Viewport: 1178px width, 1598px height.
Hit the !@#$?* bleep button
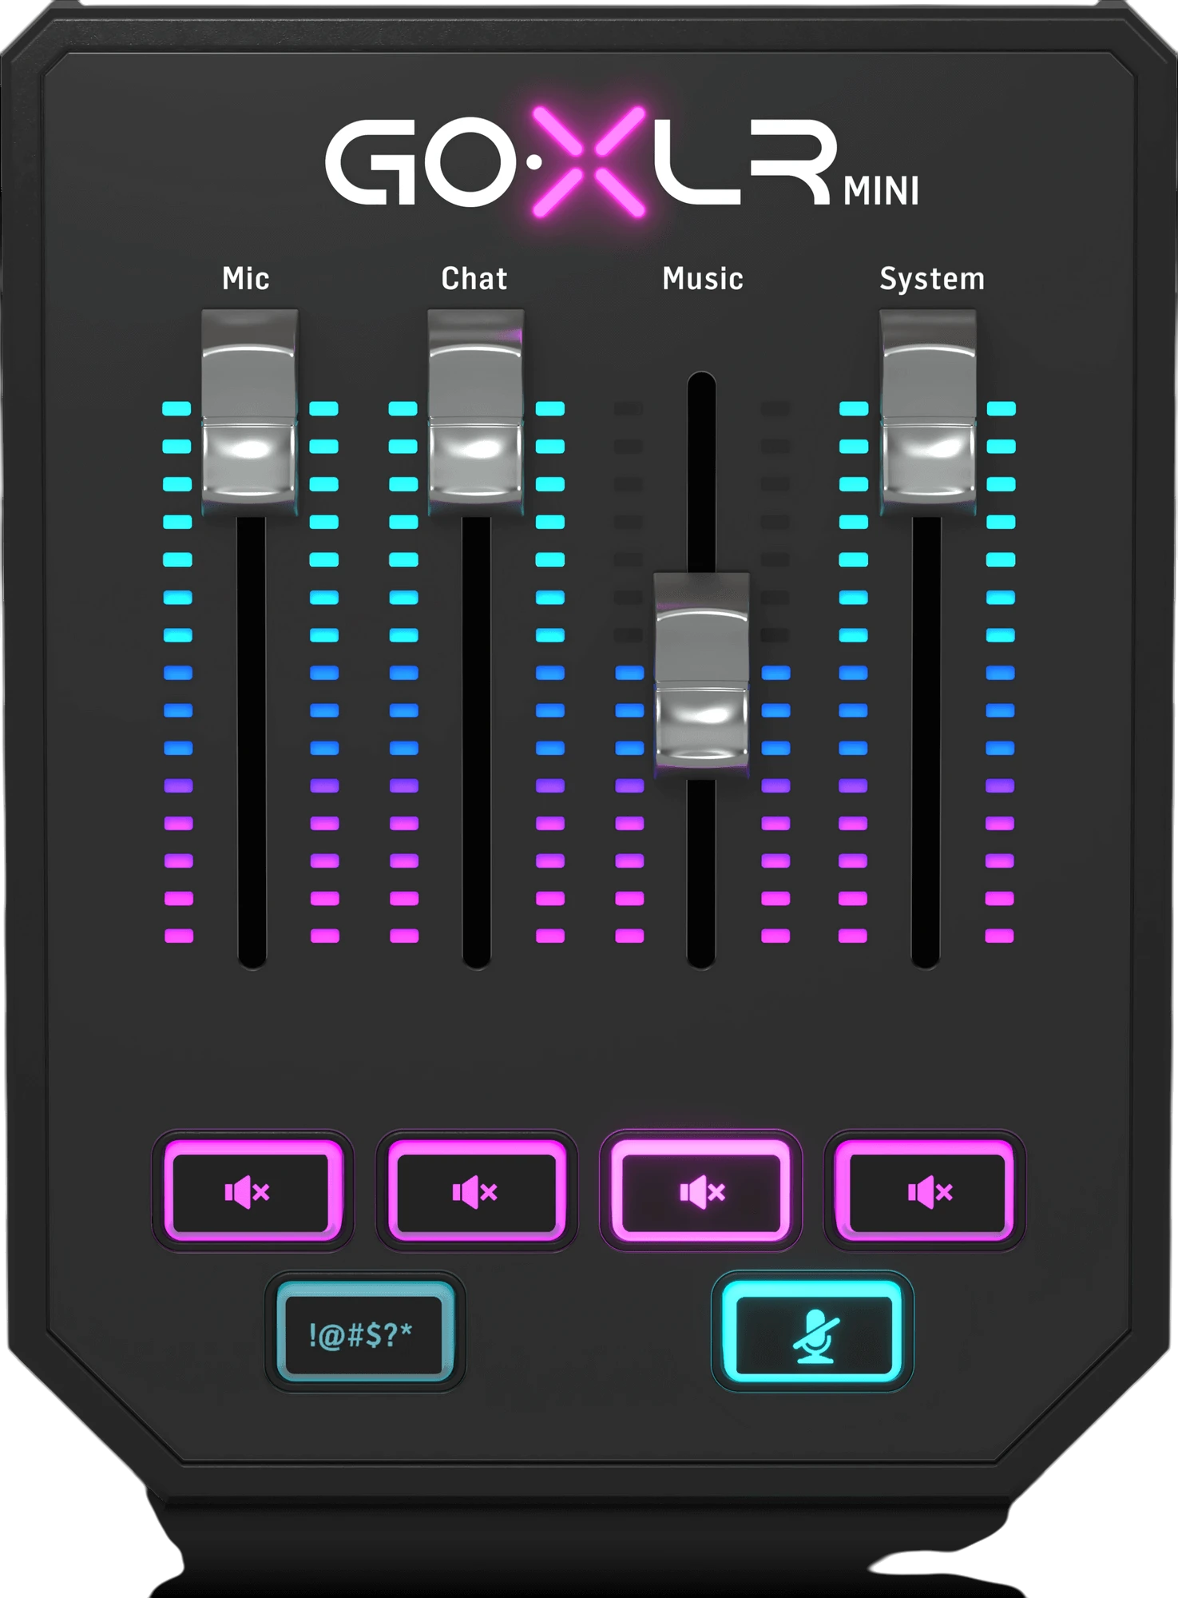[365, 1332]
